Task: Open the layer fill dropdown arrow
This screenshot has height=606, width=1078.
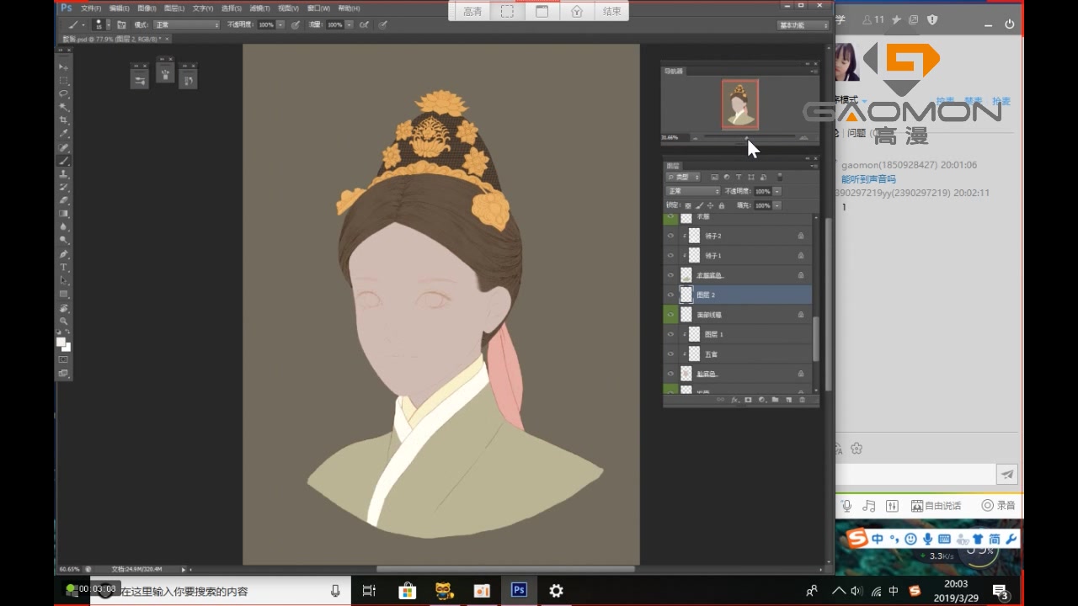Action: point(776,205)
